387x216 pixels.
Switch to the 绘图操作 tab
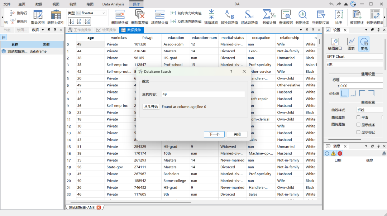[x=106, y=30]
